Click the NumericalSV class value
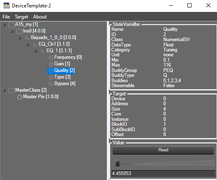This screenshot has height=180, width=217. tap(176, 39)
